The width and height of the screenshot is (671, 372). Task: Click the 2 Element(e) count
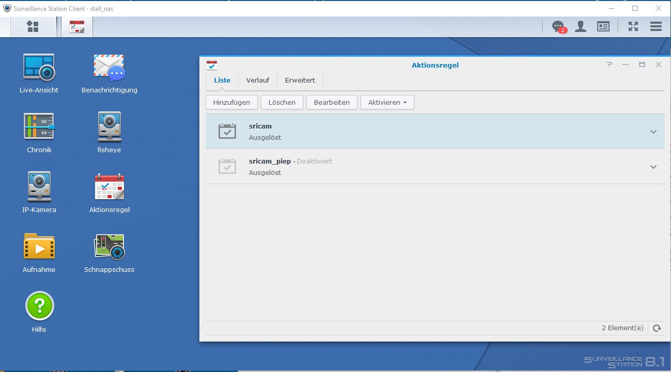(x=623, y=328)
